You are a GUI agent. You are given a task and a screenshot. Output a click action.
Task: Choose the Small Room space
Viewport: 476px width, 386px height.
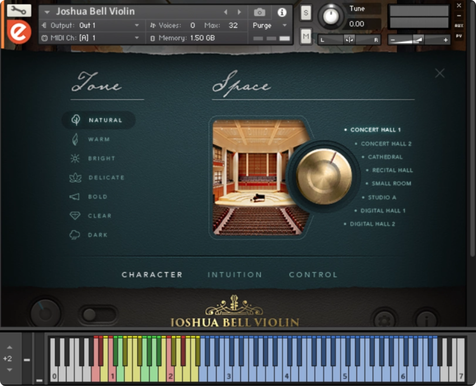point(388,183)
